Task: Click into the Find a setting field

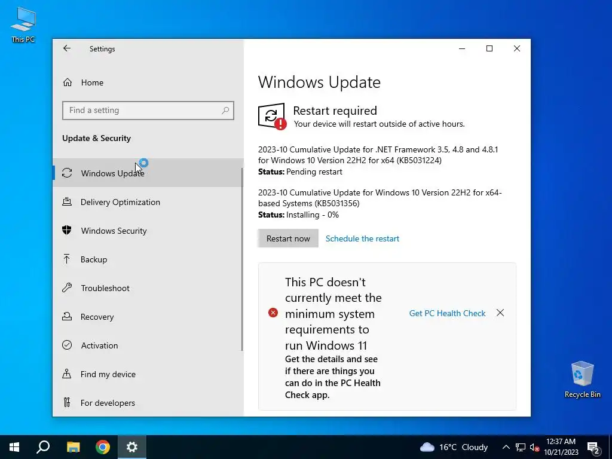Action: pyautogui.click(x=148, y=111)
